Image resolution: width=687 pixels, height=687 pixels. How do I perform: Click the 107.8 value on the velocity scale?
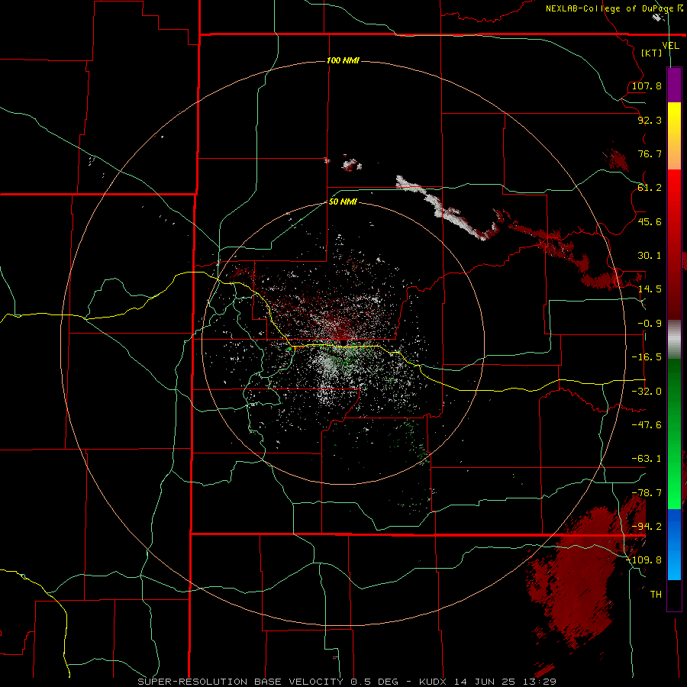point(647,85)
